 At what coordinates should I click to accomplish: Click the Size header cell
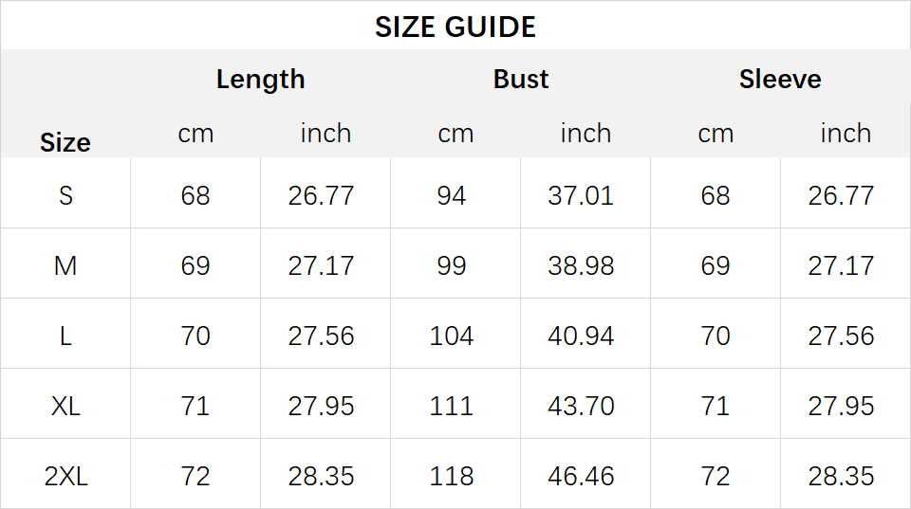click(65, 143)
